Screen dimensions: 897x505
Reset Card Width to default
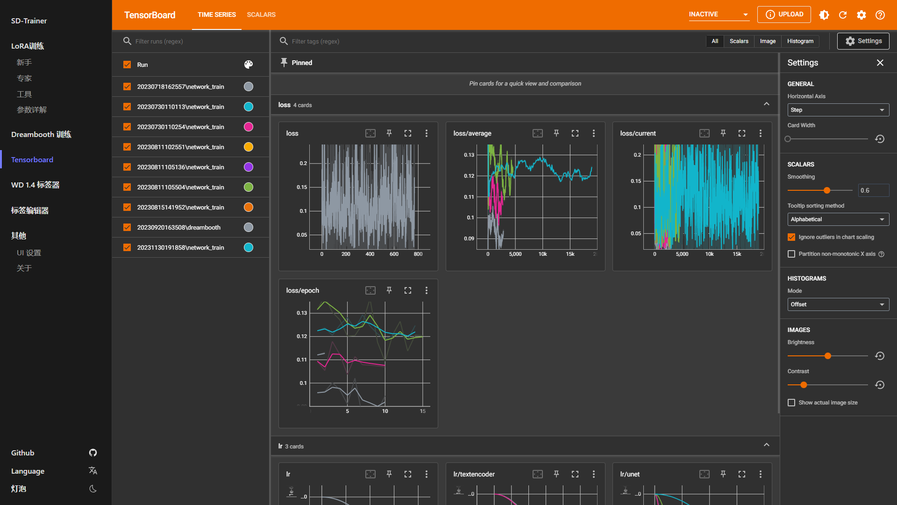point(879,139)
